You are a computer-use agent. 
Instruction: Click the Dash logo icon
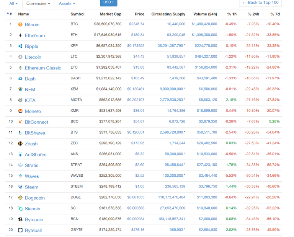tap(20, 79)
